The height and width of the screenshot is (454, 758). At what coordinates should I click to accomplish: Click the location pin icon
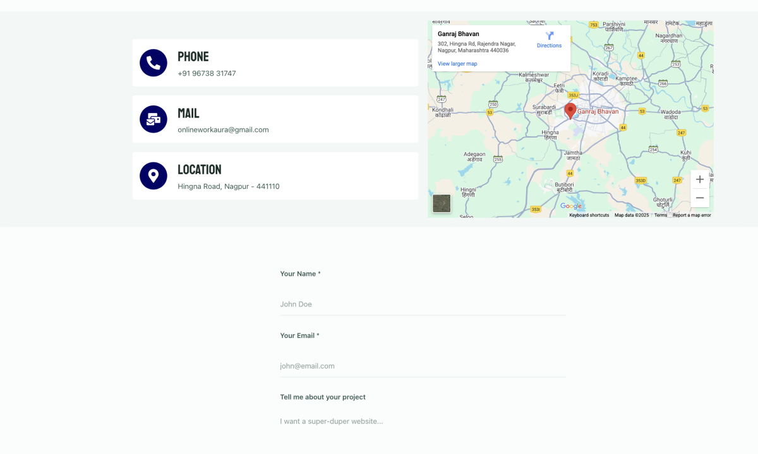(x=153, y=176)
